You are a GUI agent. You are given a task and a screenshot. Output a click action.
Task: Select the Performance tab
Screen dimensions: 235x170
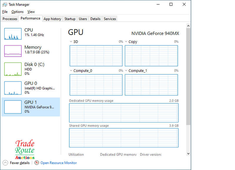point(31,18)
